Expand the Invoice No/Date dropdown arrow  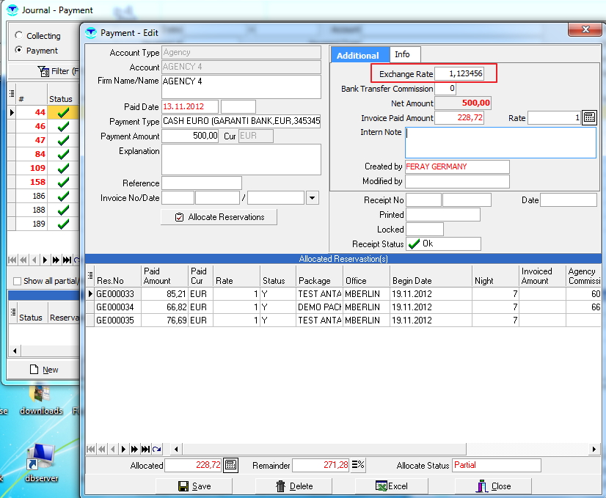click(x=313, y=198)
